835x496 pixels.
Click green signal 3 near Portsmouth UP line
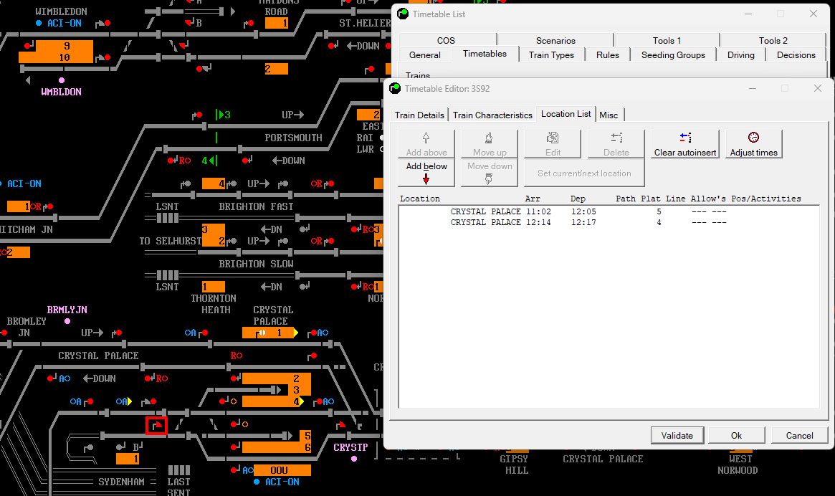(x=223, y=115)
